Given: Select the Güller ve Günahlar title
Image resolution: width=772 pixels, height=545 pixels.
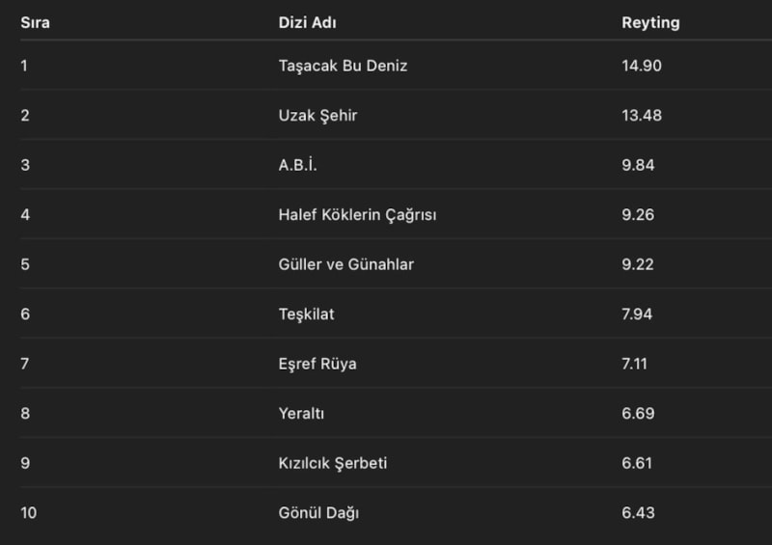Looking at the screenshot, I should coord(345,264).
